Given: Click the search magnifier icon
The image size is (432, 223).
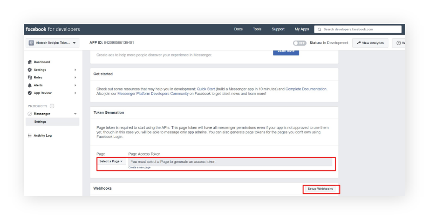Looking at the screenshot, I should pyautogui.click(x=320, y=30).
